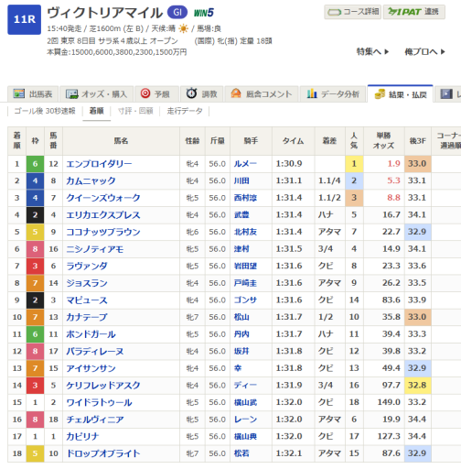Open 厩舎コメント stable icon tab
This screenshot has width=461, height=469.
pos(236,93)
